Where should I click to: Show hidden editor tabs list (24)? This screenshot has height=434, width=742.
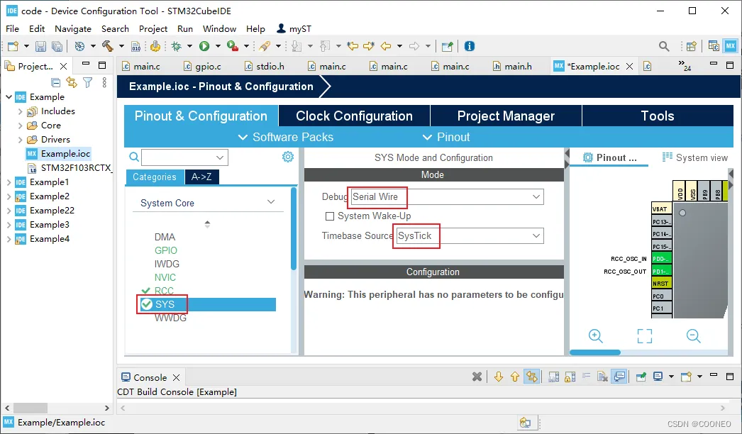685,65
